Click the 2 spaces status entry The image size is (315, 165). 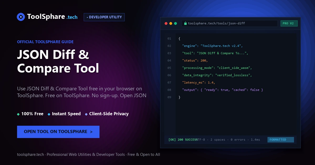coord(218,140)
